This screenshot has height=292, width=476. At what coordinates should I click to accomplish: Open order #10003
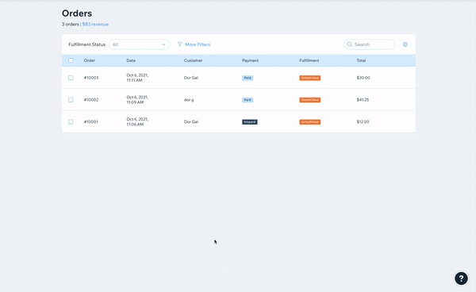(91, 78)
